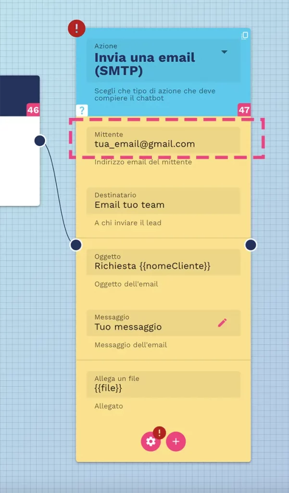The height and width of the screenshot is (493, 289).
Task: Click the hint text 'Oggetto dell'email'
Action: point(126,284)
